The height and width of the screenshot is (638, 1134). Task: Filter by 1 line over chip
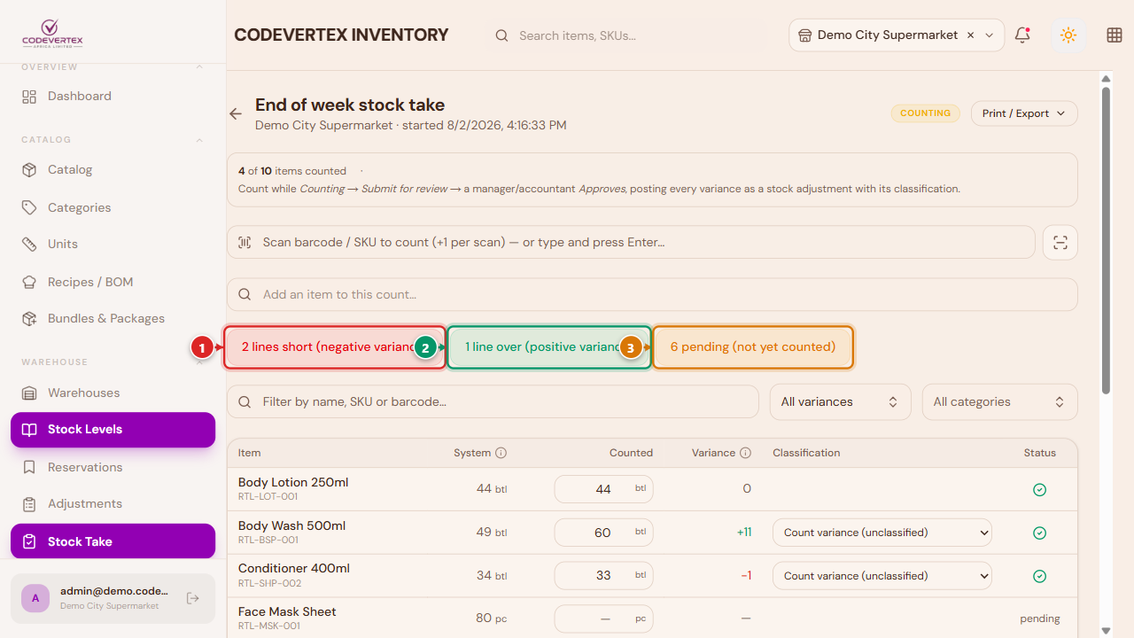549,347
